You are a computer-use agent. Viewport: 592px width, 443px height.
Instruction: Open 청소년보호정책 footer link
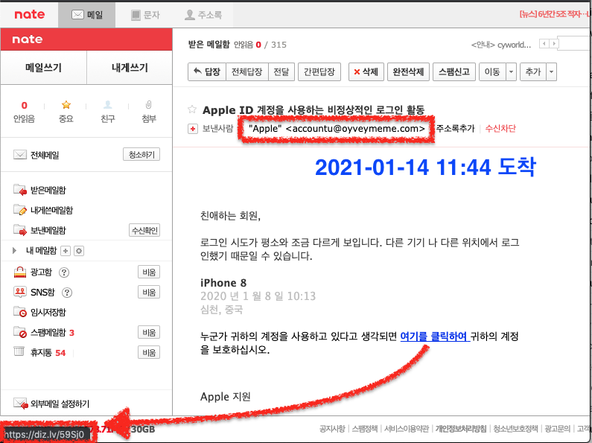(515, 429)
